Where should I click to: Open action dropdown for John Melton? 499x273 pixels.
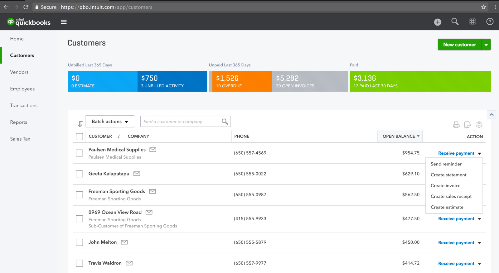[x=479, y=243]
